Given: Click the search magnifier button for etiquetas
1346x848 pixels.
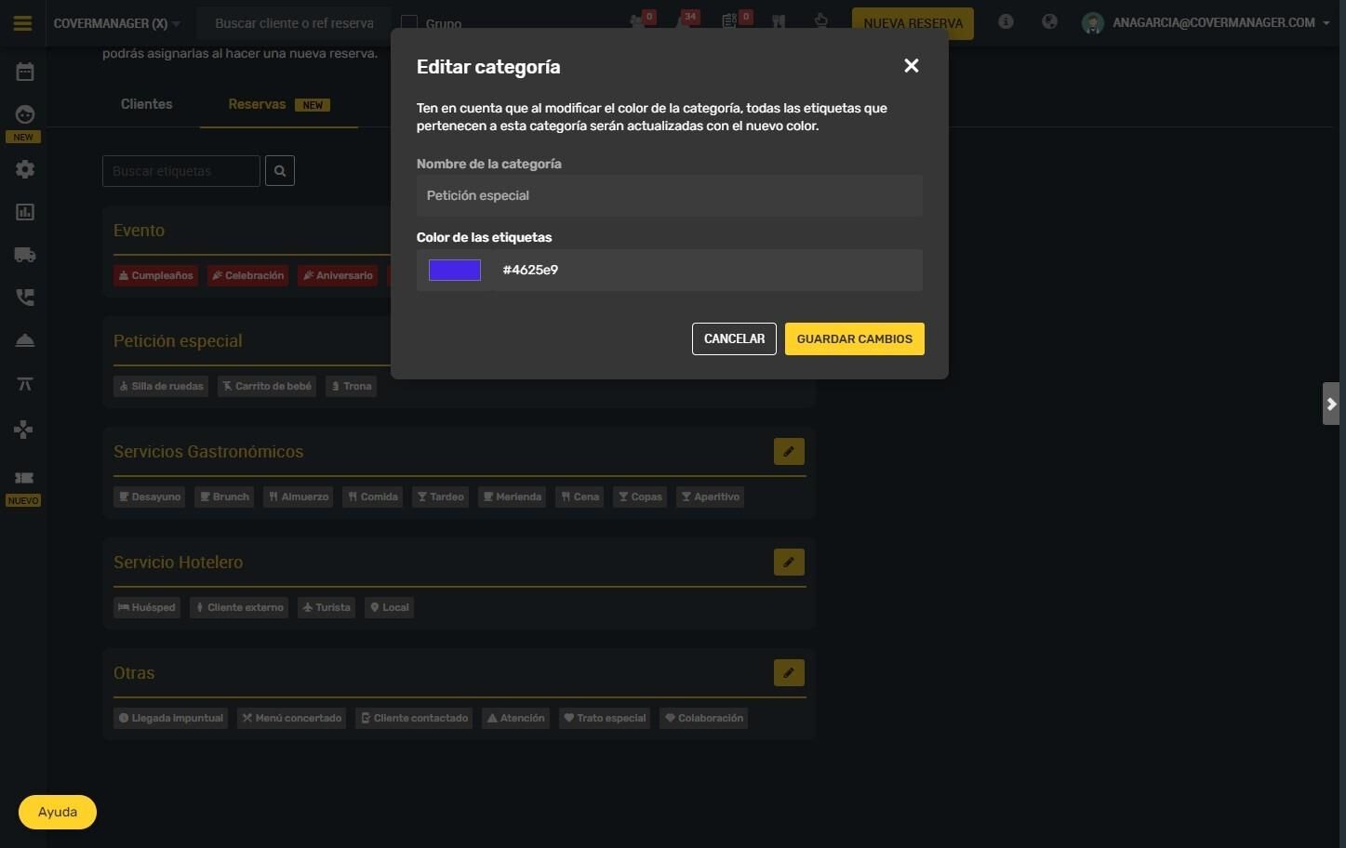Looking at the screenshot, I should 280,171.
